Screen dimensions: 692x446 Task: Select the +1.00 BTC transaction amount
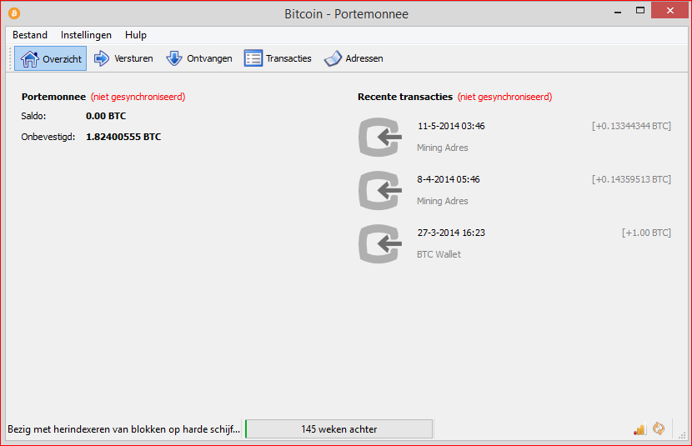point(645,233)
